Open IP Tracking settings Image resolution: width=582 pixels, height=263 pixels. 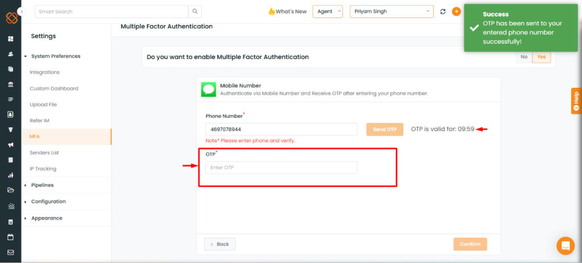(x=43, y=169)
